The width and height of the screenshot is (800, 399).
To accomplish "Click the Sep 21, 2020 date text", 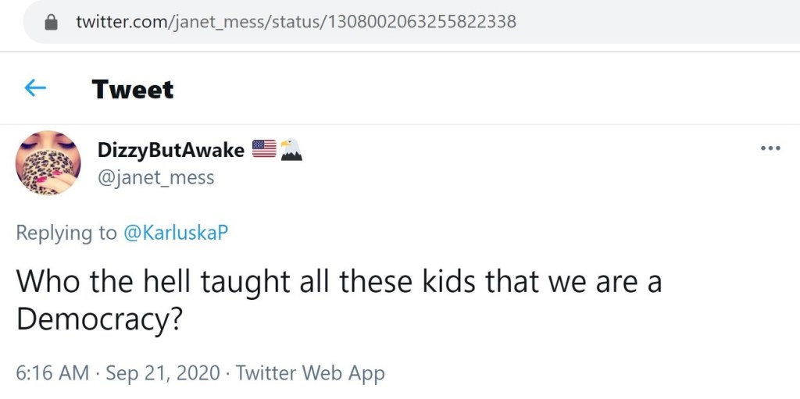I will 163,373.
